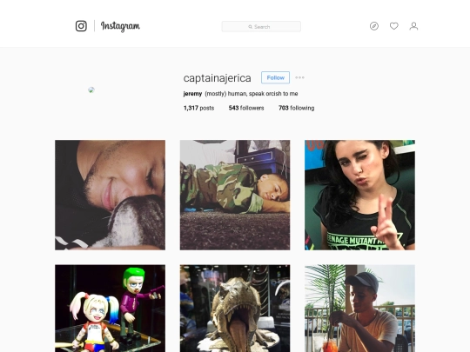The width and height of the screenshot is (470, 352).
Task: Click the Instagram wordmark logo
Action: [120, 26]
